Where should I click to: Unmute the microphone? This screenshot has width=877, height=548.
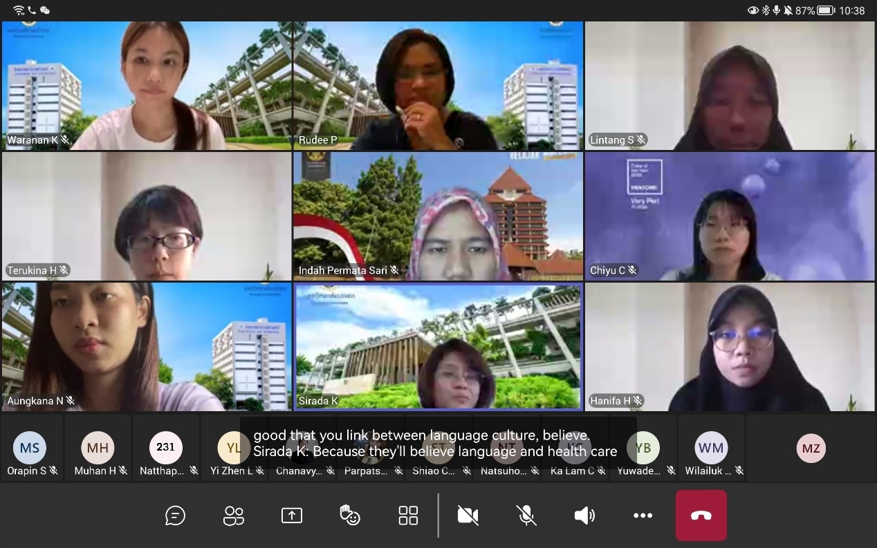pyautogui.click(x=526, y=516)
